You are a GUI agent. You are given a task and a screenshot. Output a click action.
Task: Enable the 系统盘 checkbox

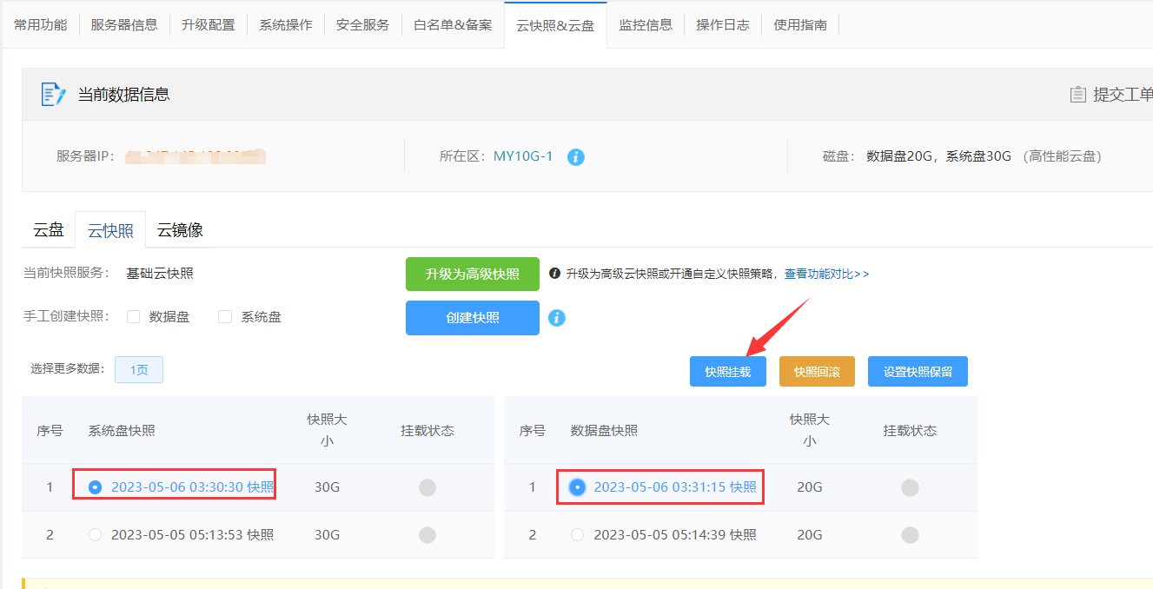[225, 317]
